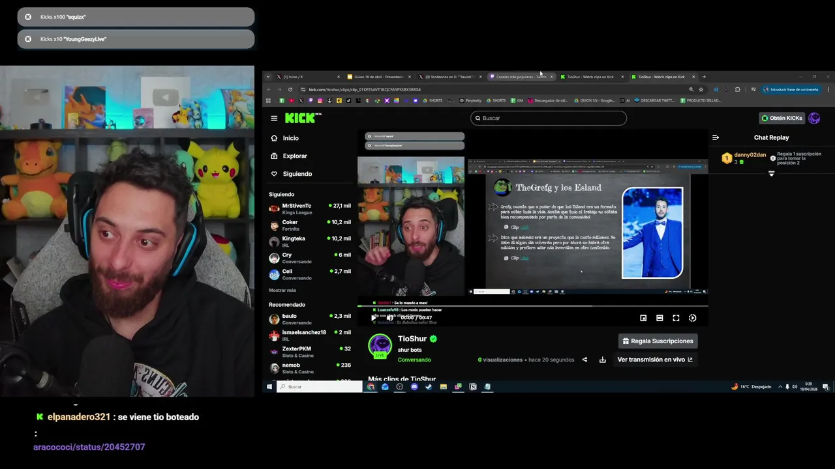Play the clip video
This screenshot has width=835, height=469.
[x=374, y=318]
